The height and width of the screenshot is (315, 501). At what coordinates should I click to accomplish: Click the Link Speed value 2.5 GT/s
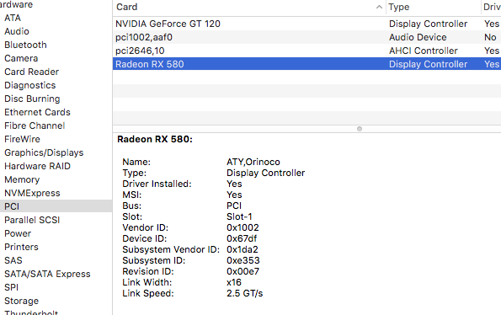point(245,293)
